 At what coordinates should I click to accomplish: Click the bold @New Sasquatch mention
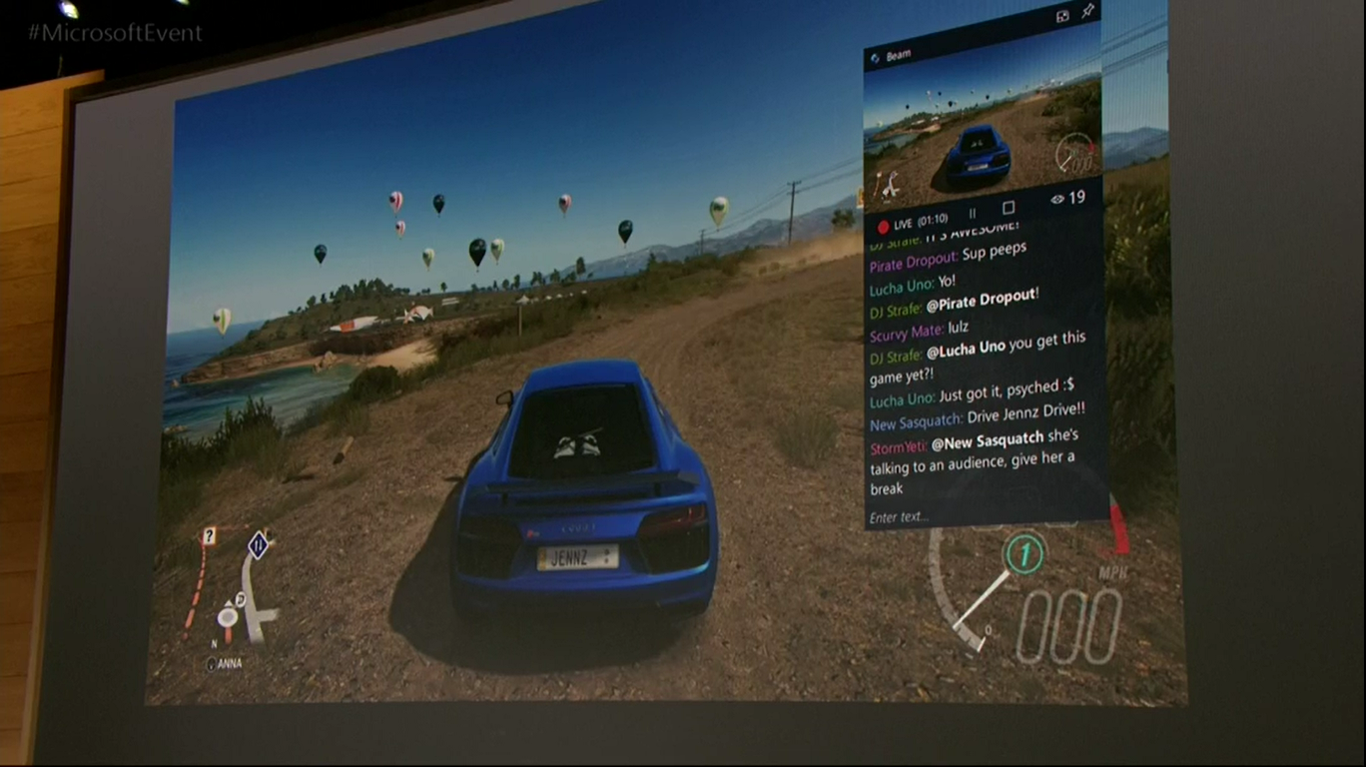989,438
